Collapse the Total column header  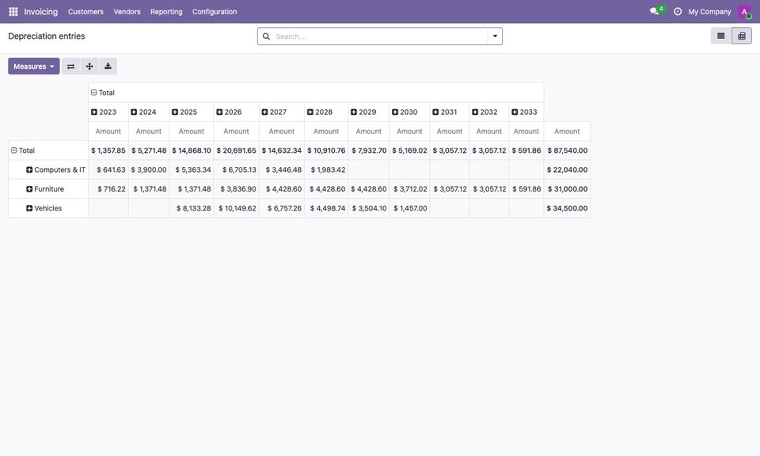103,93
